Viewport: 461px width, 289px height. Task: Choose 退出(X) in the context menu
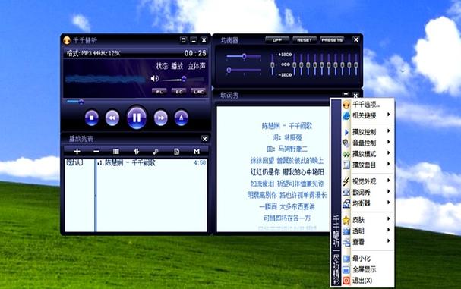[x=367, y=281]
